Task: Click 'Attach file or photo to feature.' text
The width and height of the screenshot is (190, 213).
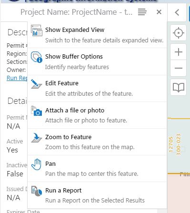Action: point(86,121)
